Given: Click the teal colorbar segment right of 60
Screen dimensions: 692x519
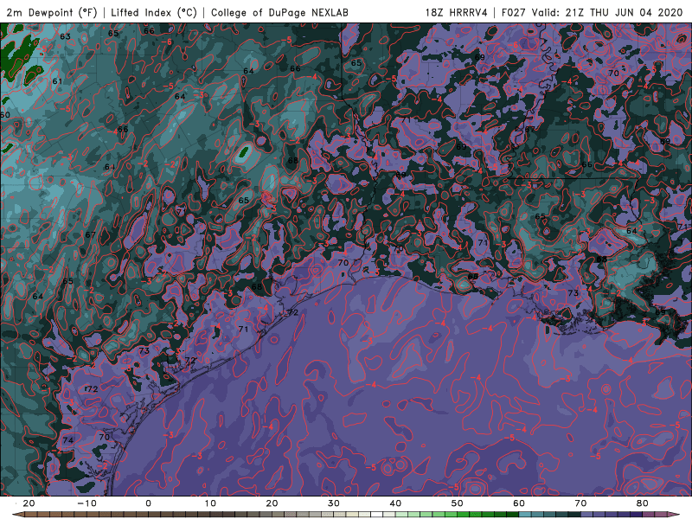Looking at the screenshot, I should (525, 514).
